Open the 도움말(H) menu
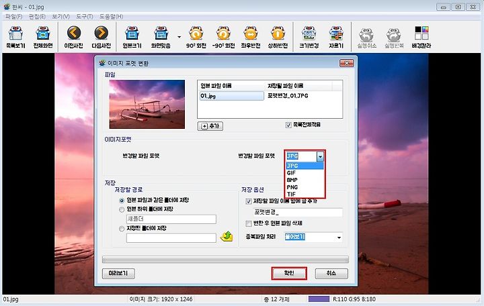 pyautogui.click(x=111, y=16)
